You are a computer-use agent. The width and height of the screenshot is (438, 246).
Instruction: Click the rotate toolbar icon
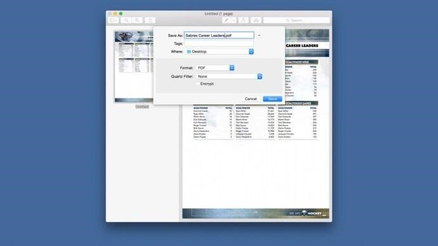click(x=243, y=20)
